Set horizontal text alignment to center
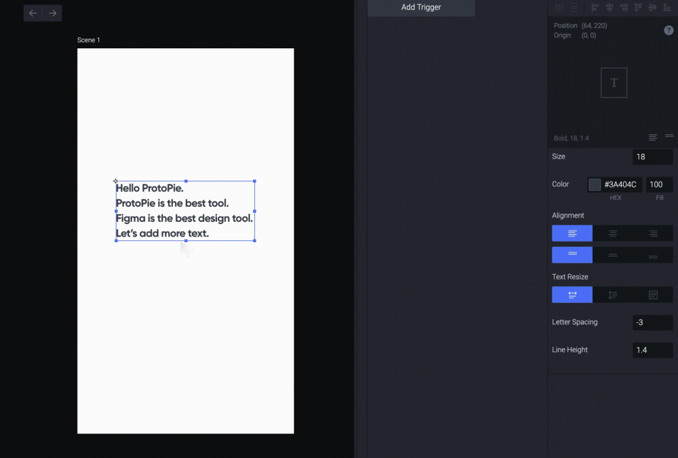This screenshot has height=458, width=678. tap(613, 233)
